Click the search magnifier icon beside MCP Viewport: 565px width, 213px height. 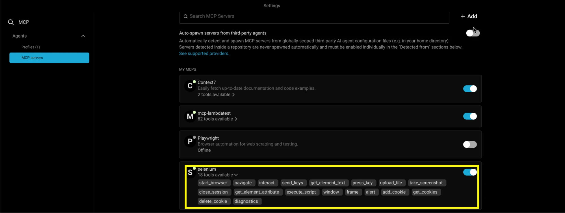(11, 22)
